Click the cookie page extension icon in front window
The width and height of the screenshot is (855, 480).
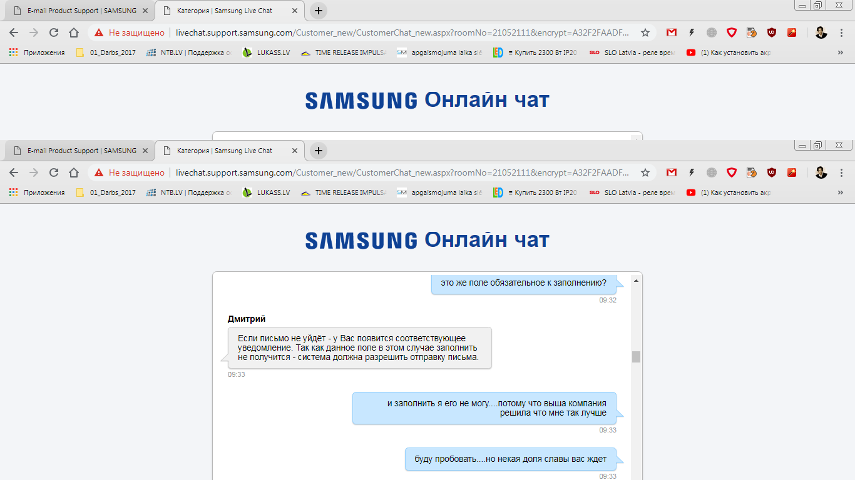point(752,172)
